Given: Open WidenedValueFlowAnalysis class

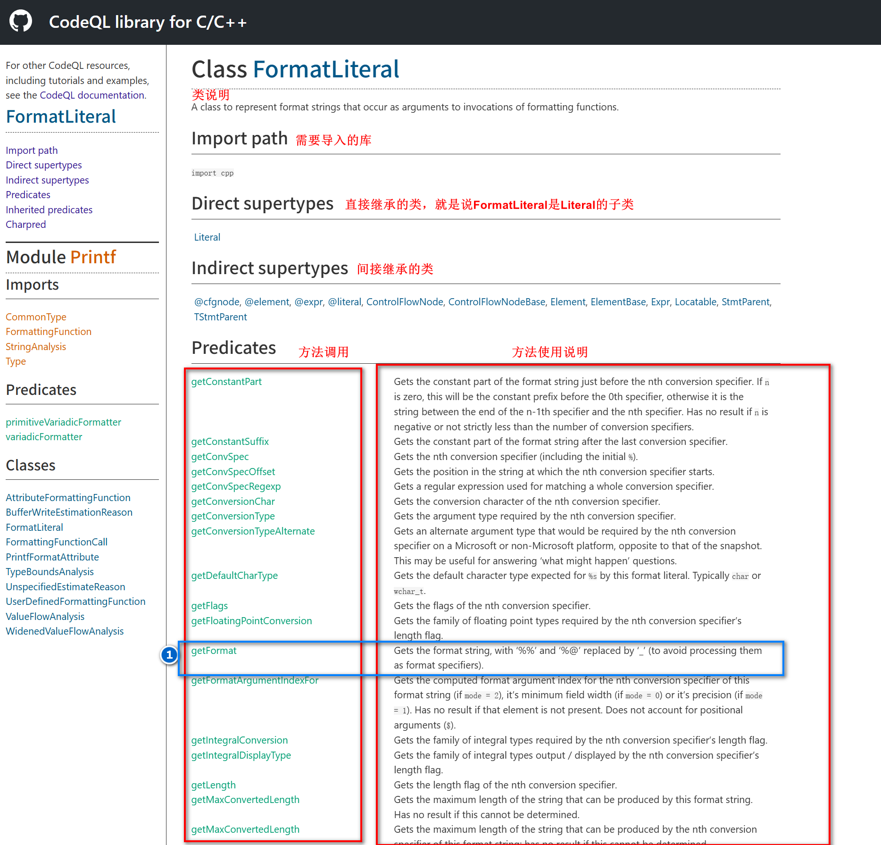Looking at the screenshot, I should [65, 631].
